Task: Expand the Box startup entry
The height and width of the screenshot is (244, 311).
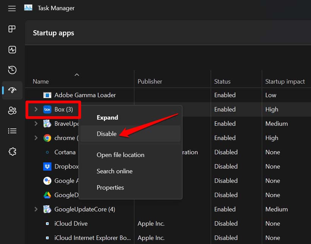Action: pyautogui.click(x=36, y=109)
